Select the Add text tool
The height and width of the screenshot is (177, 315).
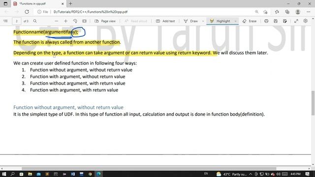click(165, 21)
